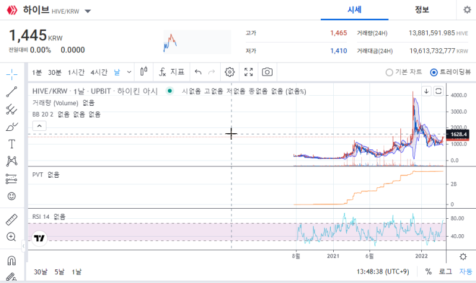Click the chart layout toggle icon beside arrow
The image size is (476, 283).
(439, 91)
